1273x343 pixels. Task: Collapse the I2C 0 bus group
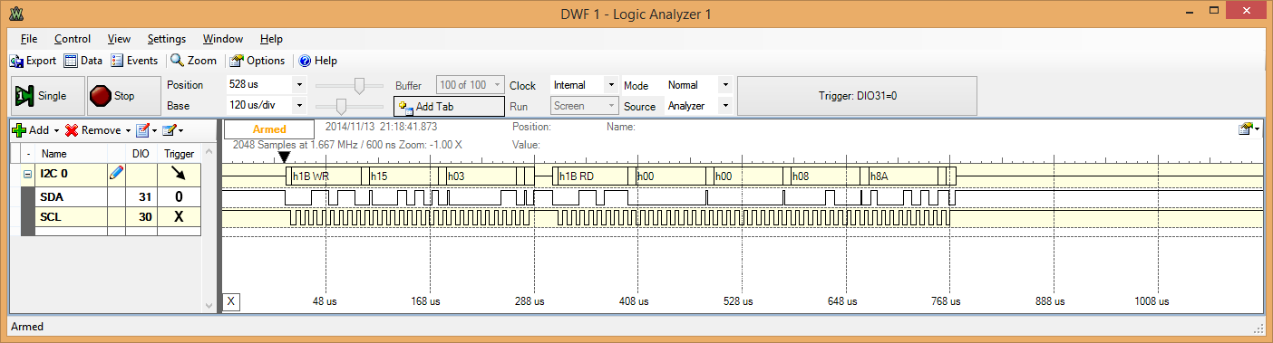pyautogui.click(x=27, y=174)
